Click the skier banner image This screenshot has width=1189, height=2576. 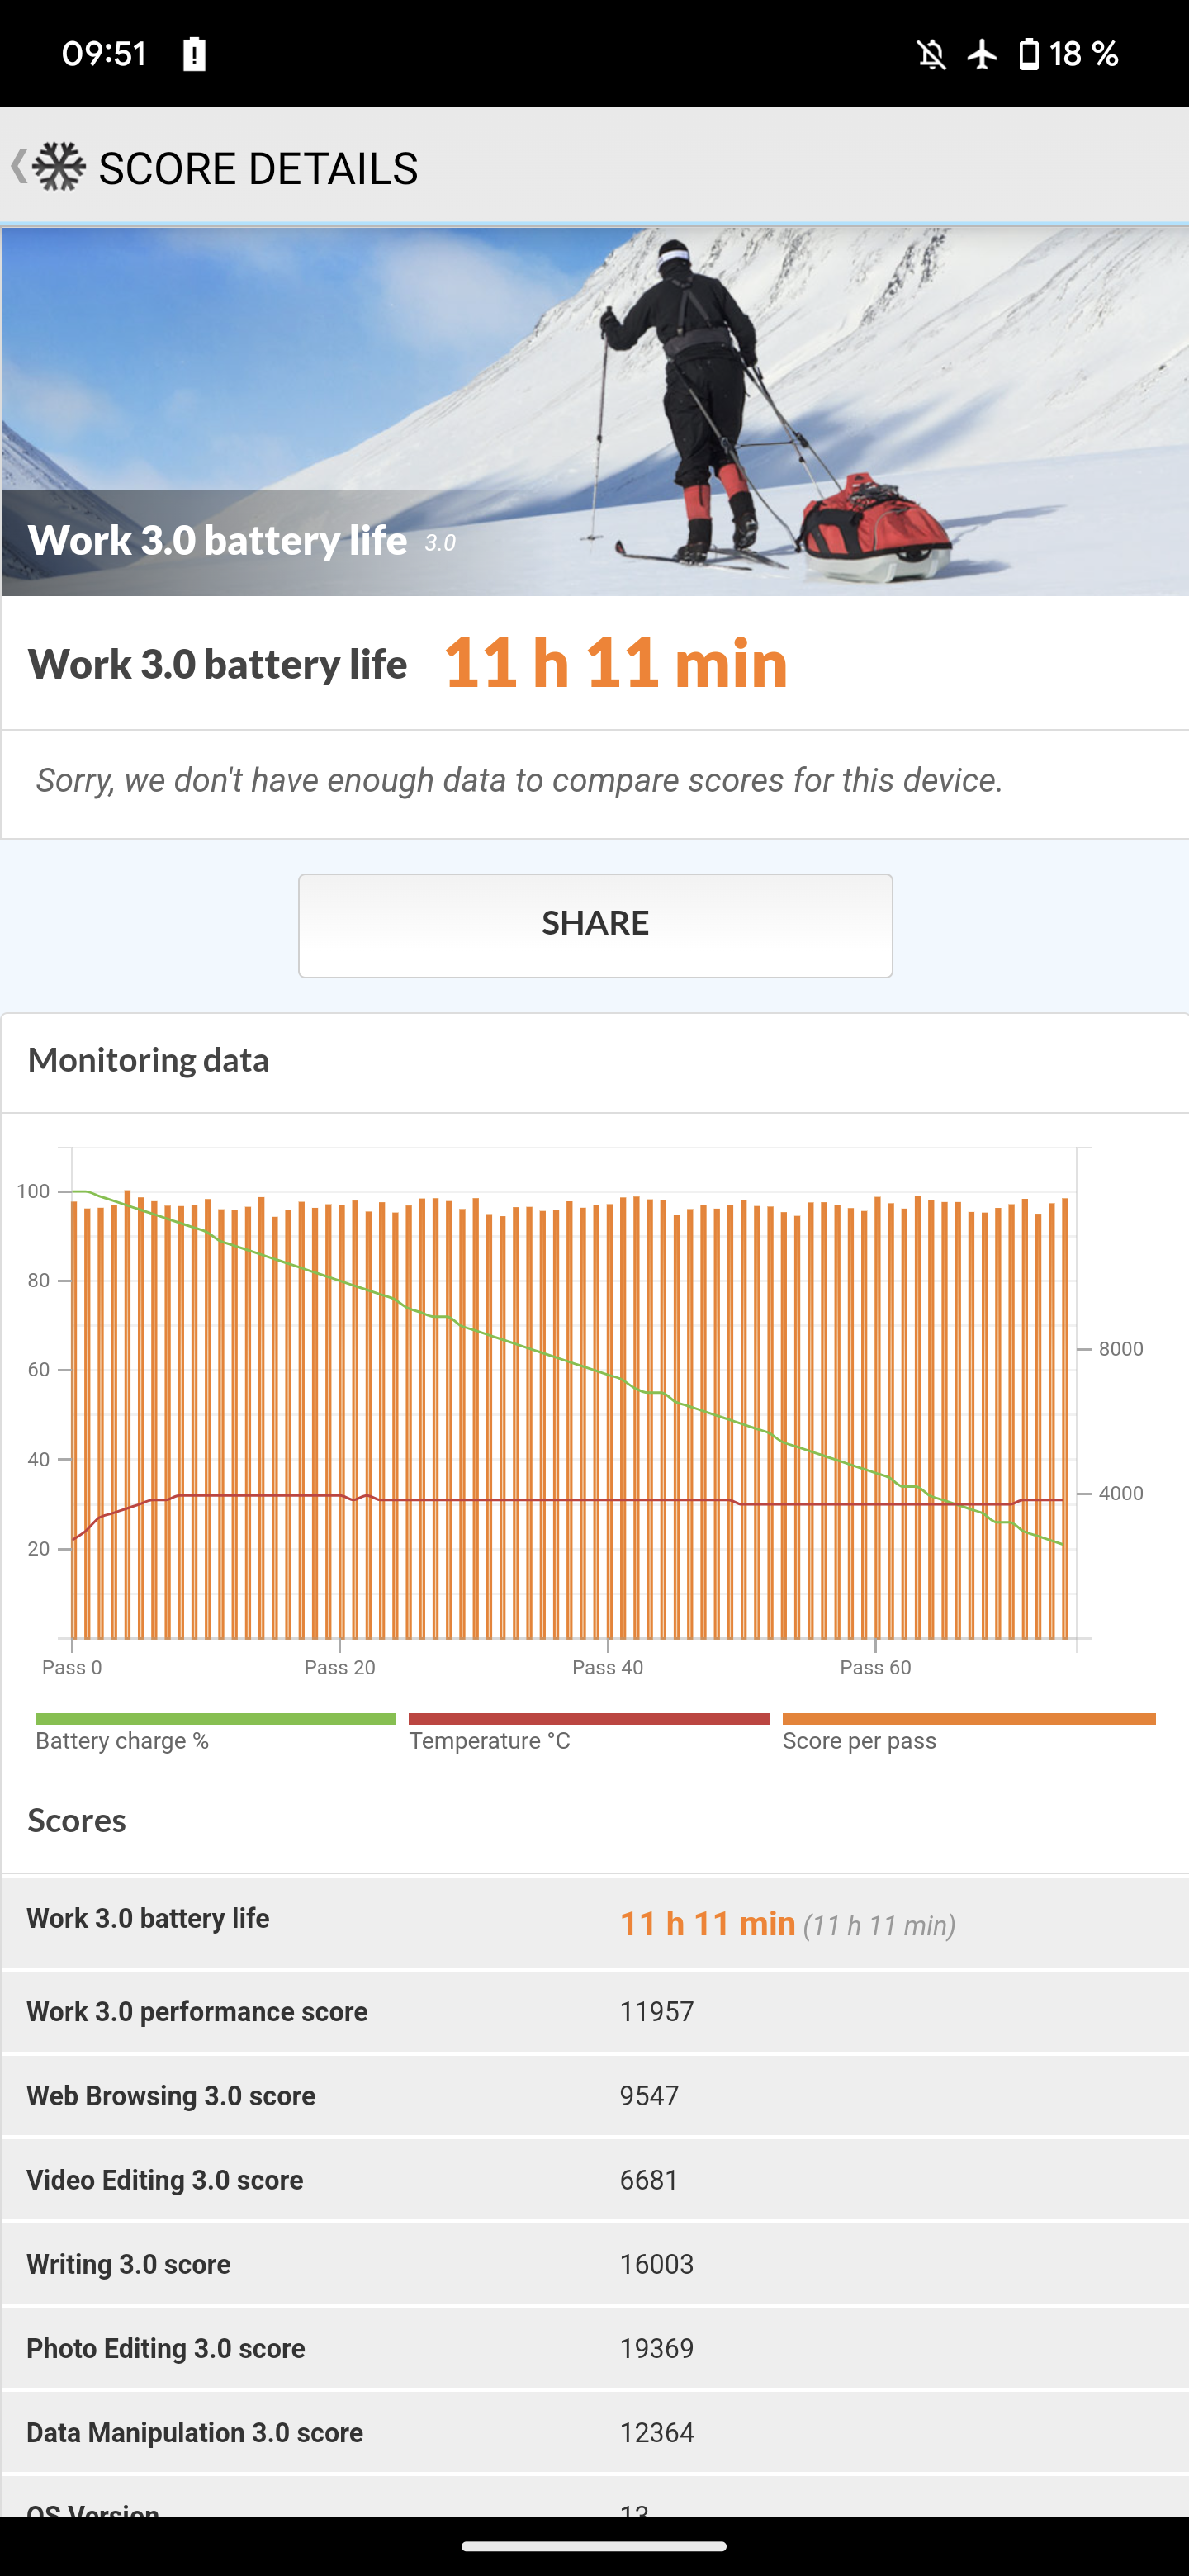click(595, 411)
